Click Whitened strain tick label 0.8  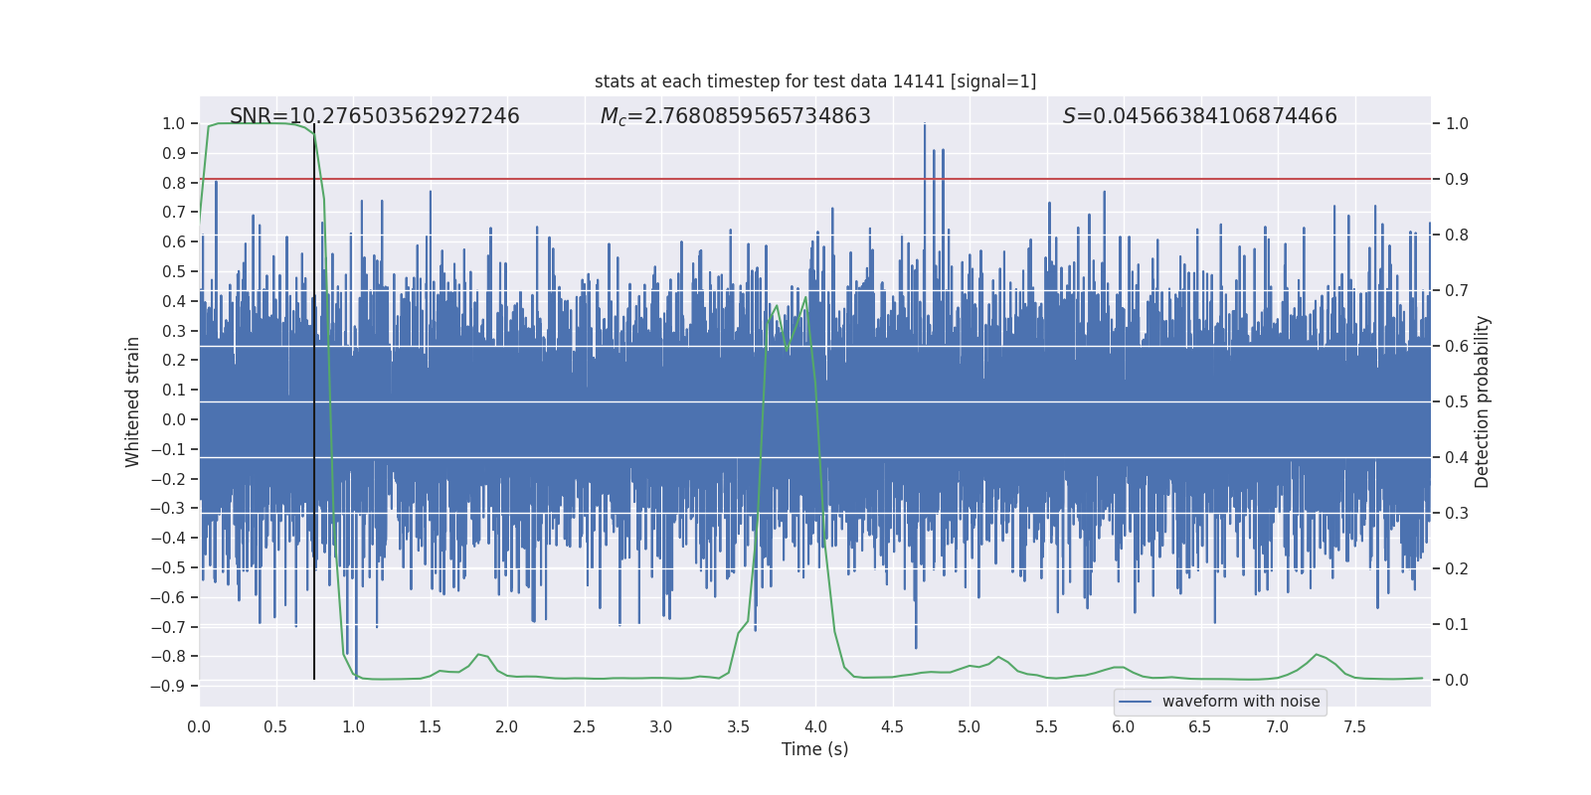(174, 183)
